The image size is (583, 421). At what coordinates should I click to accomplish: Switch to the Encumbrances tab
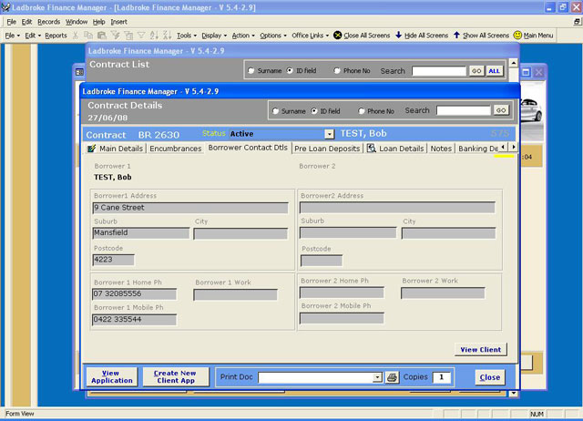(176, 149)
